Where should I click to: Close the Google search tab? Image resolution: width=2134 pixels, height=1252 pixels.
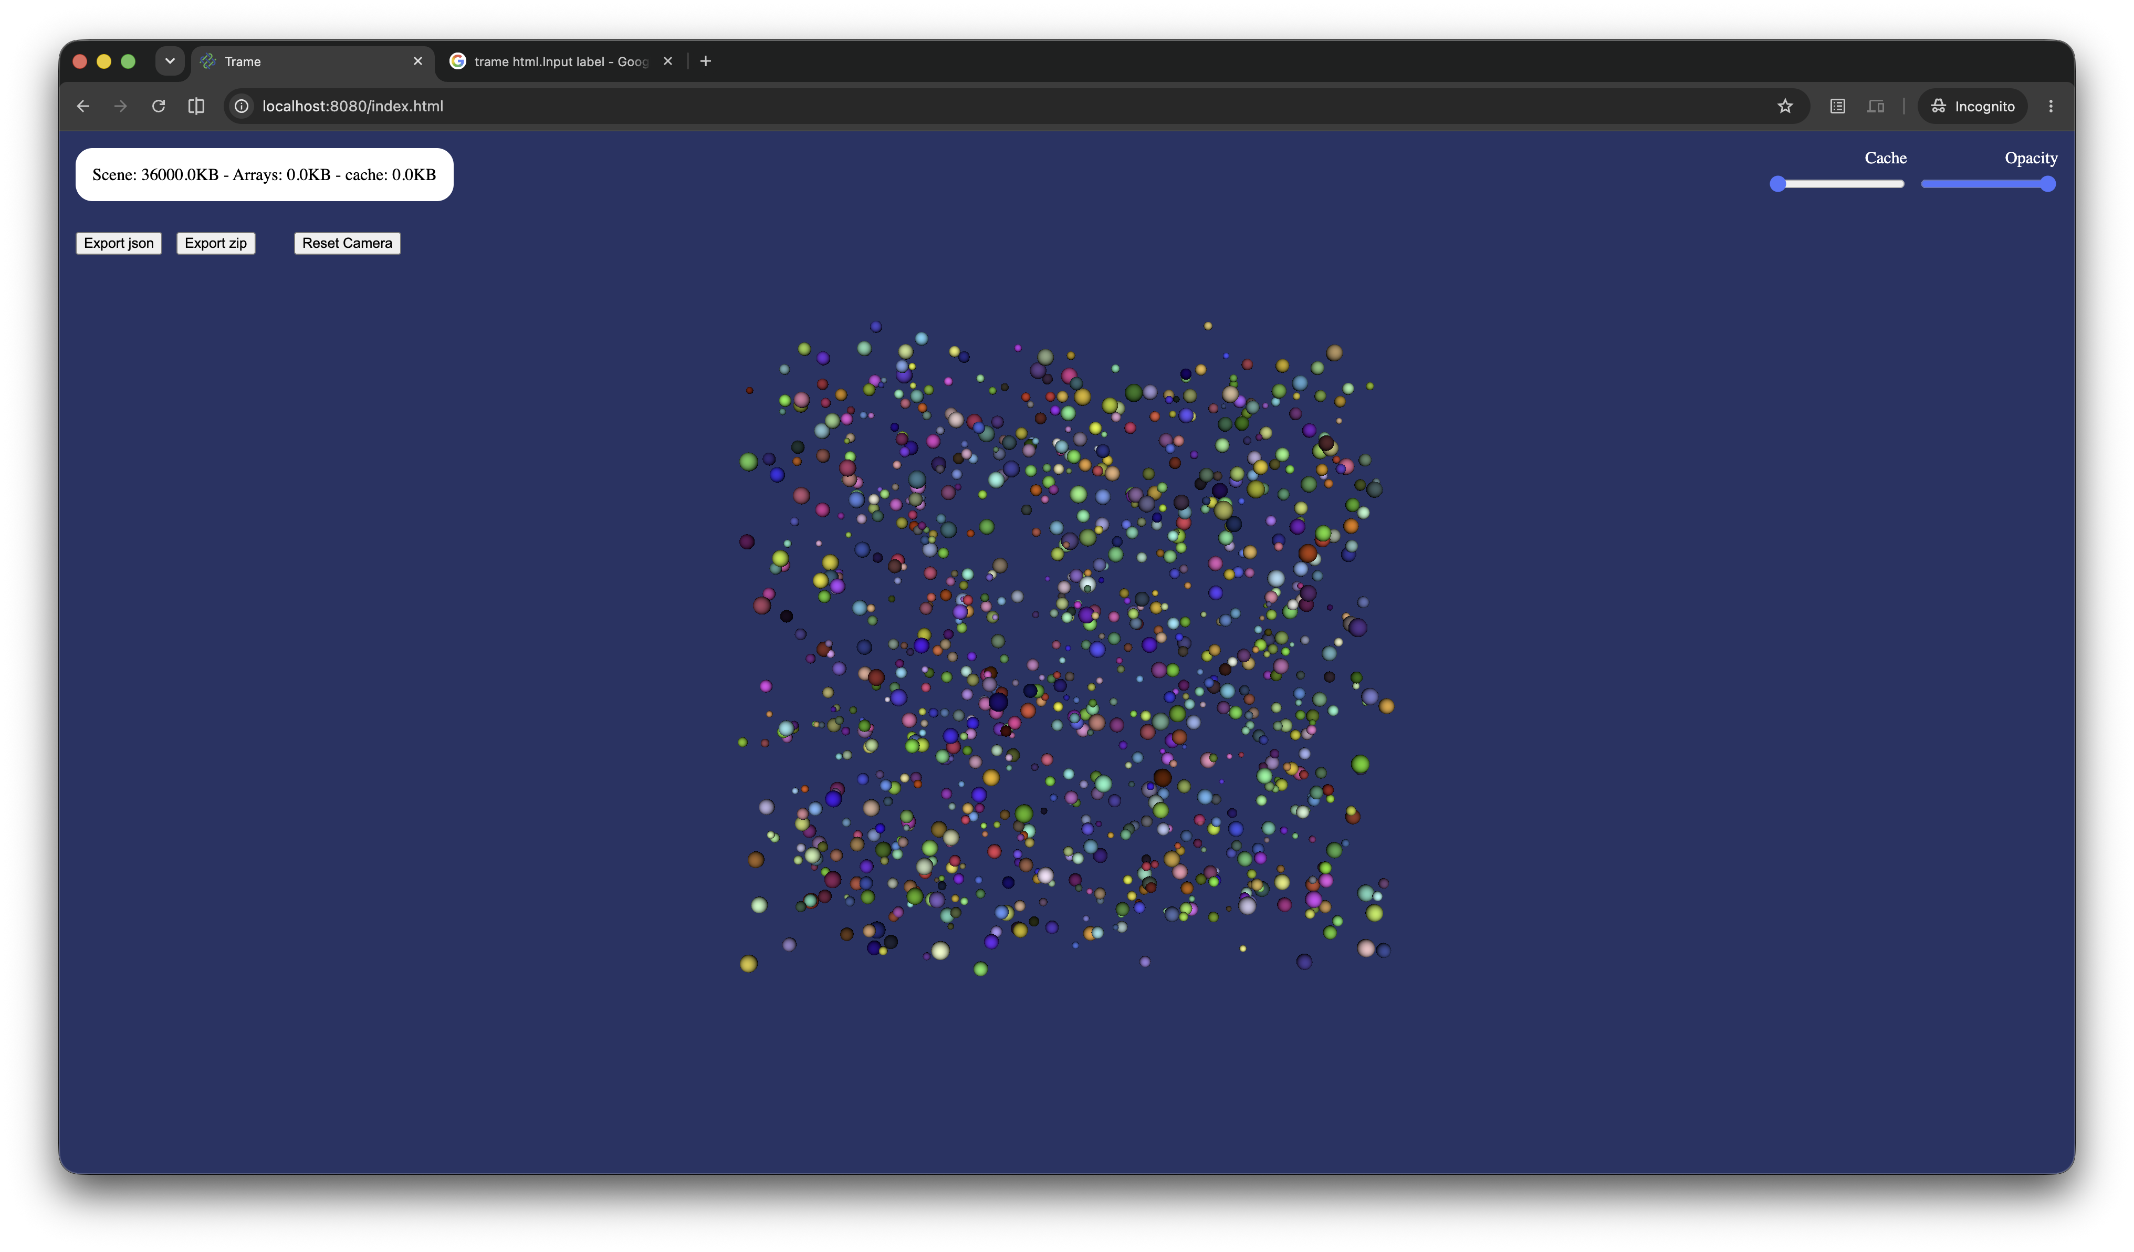pos(667,61)
